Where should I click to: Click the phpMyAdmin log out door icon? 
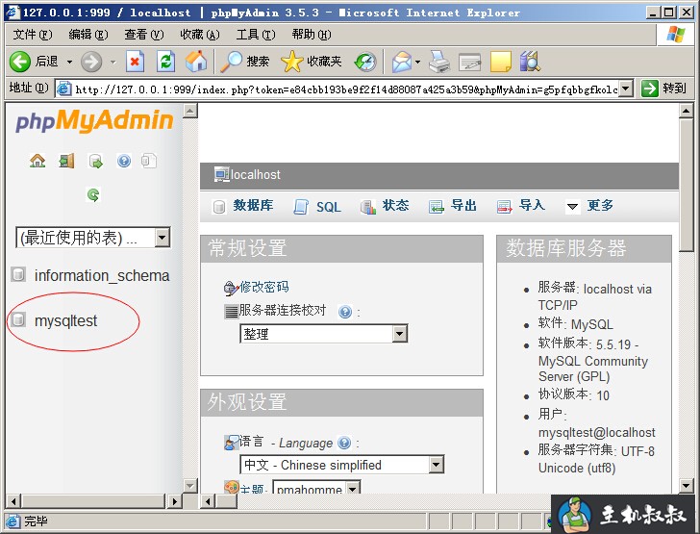66,161
